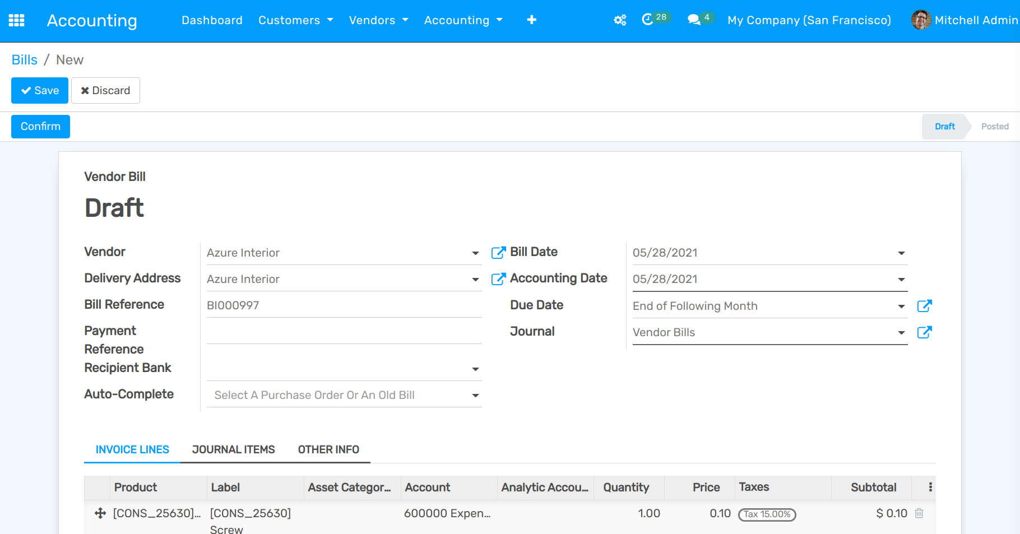Switch to the Journal Items tab
1020x534 pixels.
tap(233, 449)
